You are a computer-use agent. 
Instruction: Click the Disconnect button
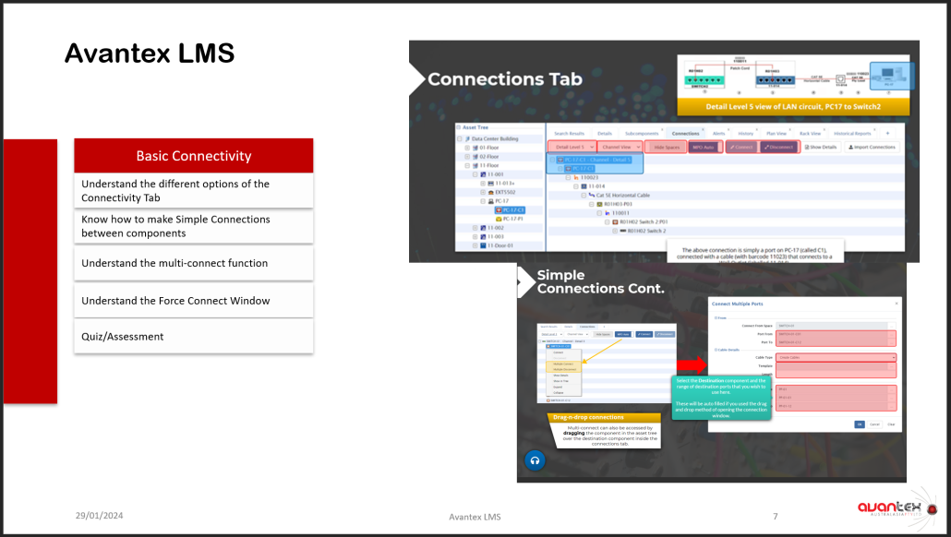coord(779,147)
